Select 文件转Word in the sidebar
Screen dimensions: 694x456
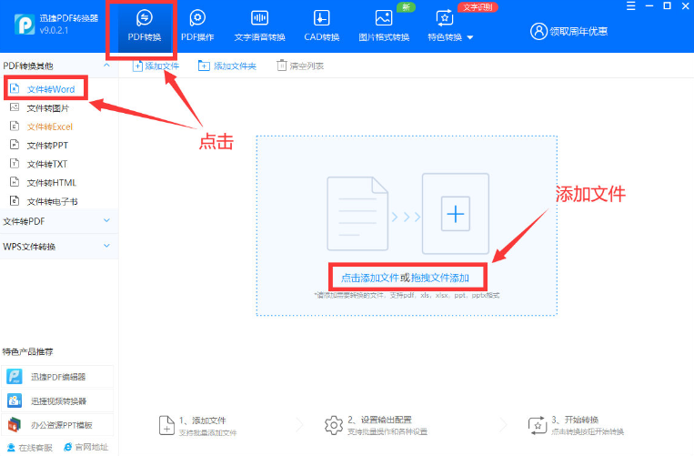pyautogui.click(x=50, y=89)
